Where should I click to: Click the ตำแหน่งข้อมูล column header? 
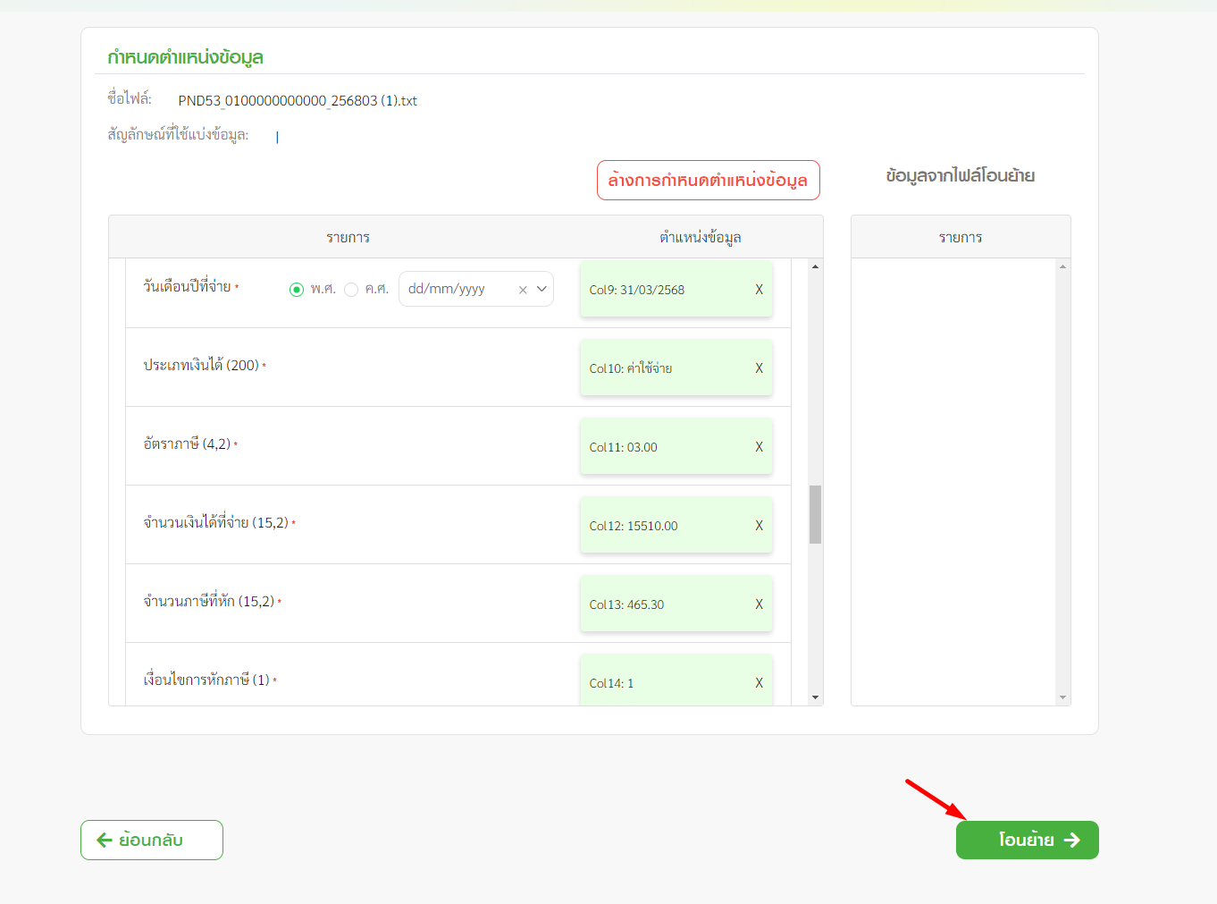click(x=700, y=237)
